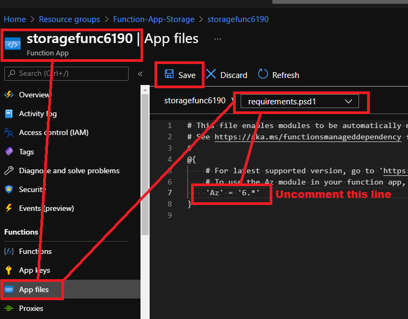The width and height of the screenshot is (408, 319).
Task: Click Function-App-Storage breadcrumb link
Action: pos(154,19)
